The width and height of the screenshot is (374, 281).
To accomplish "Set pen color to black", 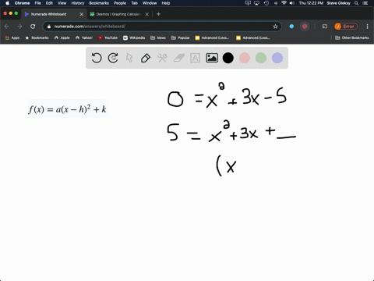I will 228,58.
